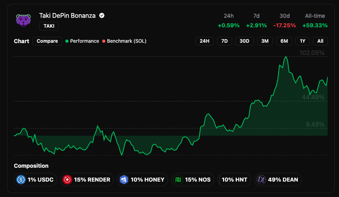Open the 15% NOS composition chip

coord(192,180)
